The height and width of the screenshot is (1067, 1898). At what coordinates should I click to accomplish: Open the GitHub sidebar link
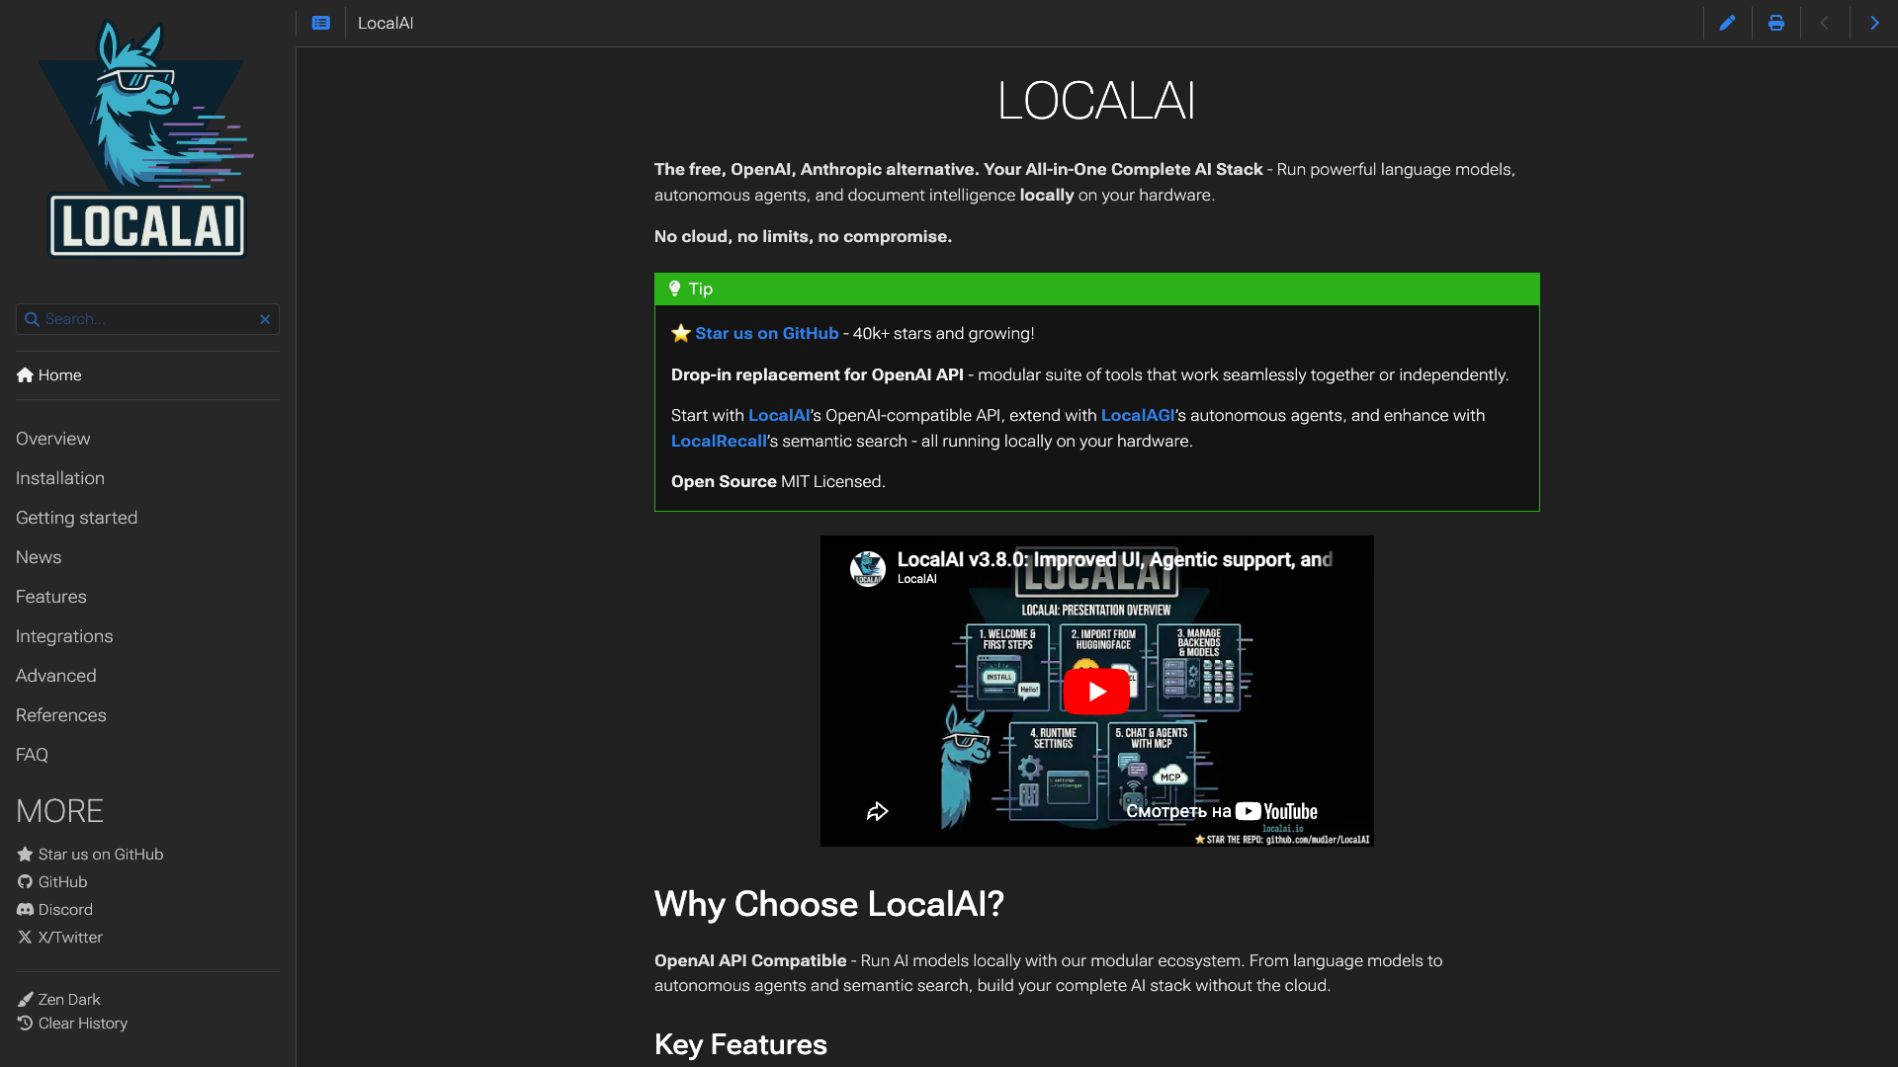[x=52, y=882]
